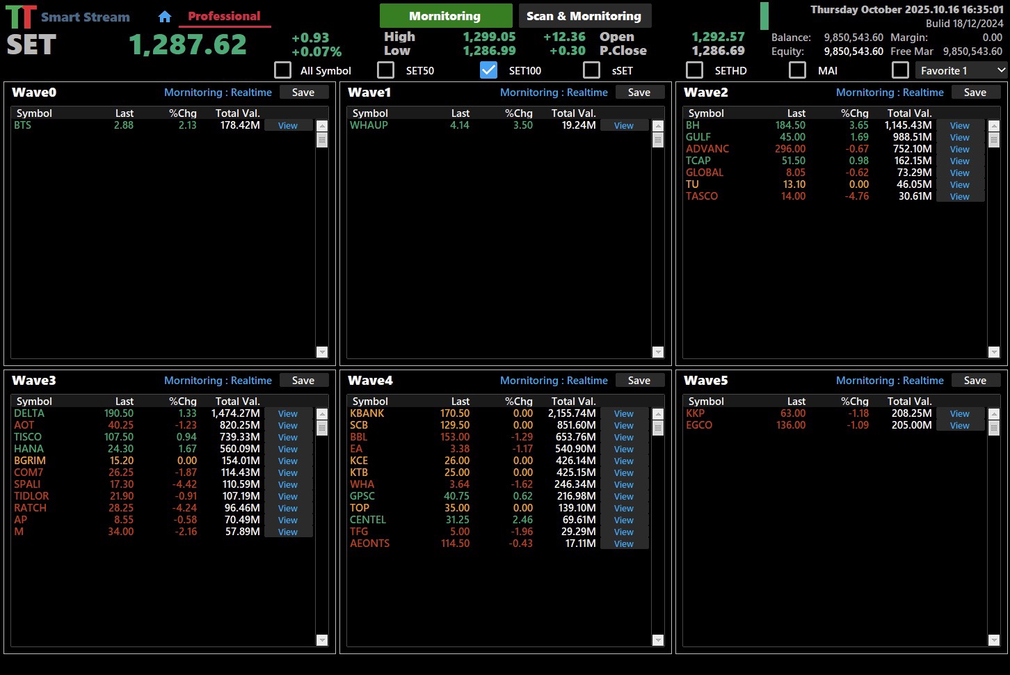This screenshot has height=675, width=1010.
Task: Uncheck the SET100 filter checkbox
Action: 489,70
